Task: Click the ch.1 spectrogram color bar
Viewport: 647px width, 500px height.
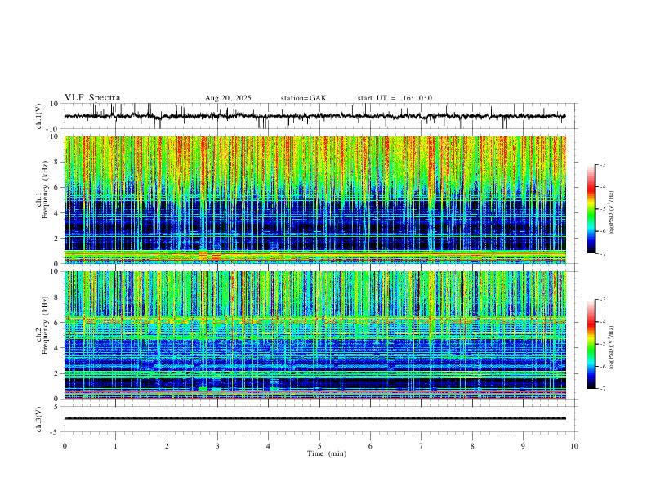Action: point(591,209)
